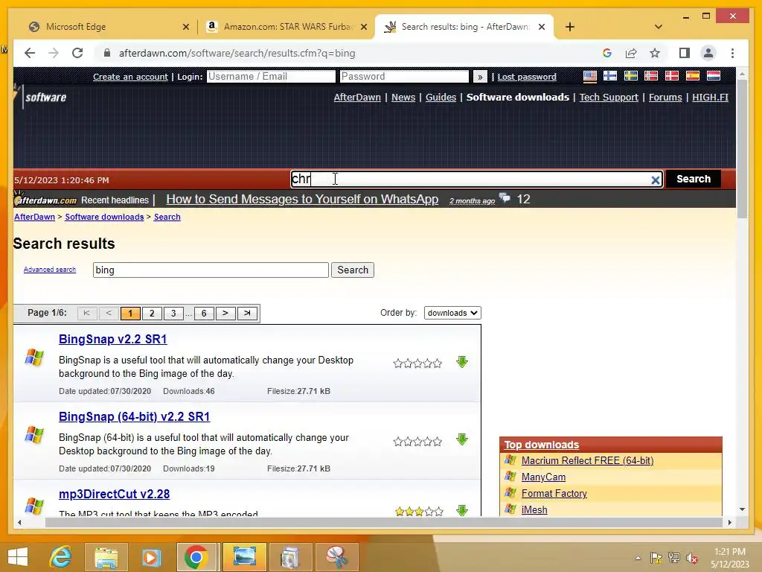Open Tech Support menu link

coord(609,98)
